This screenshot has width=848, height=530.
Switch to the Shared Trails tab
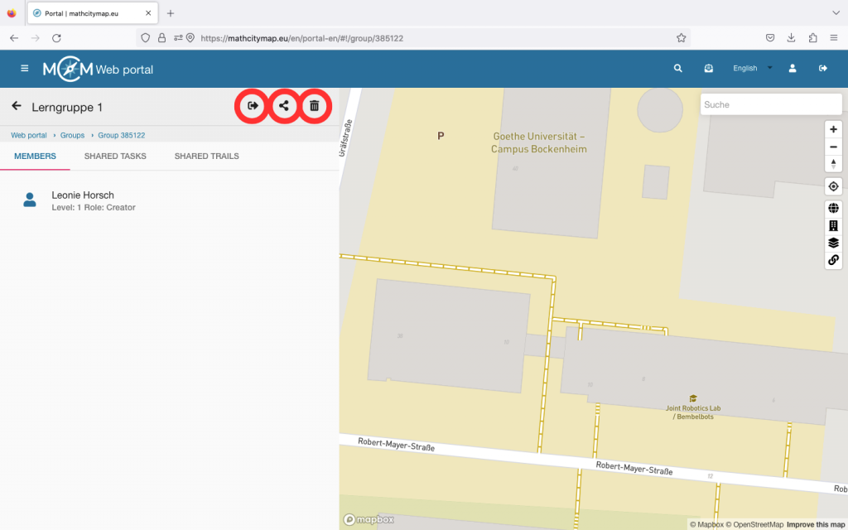click(x=206, y=157)
